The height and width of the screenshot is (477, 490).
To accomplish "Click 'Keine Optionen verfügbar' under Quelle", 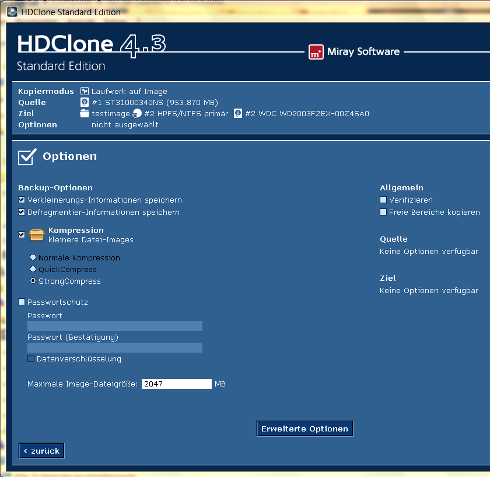I will [429, 252].
